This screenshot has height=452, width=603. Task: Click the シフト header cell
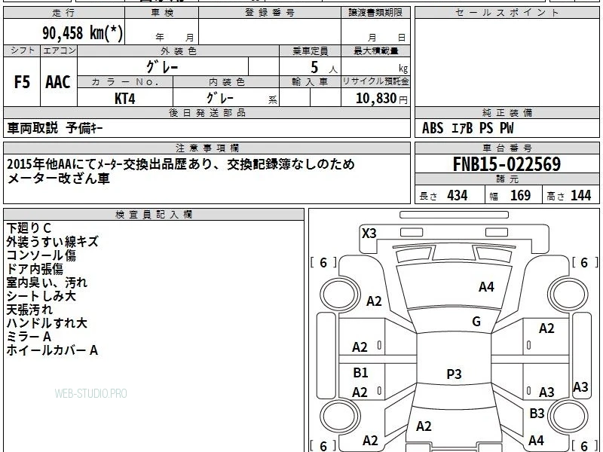coord(22,50)
